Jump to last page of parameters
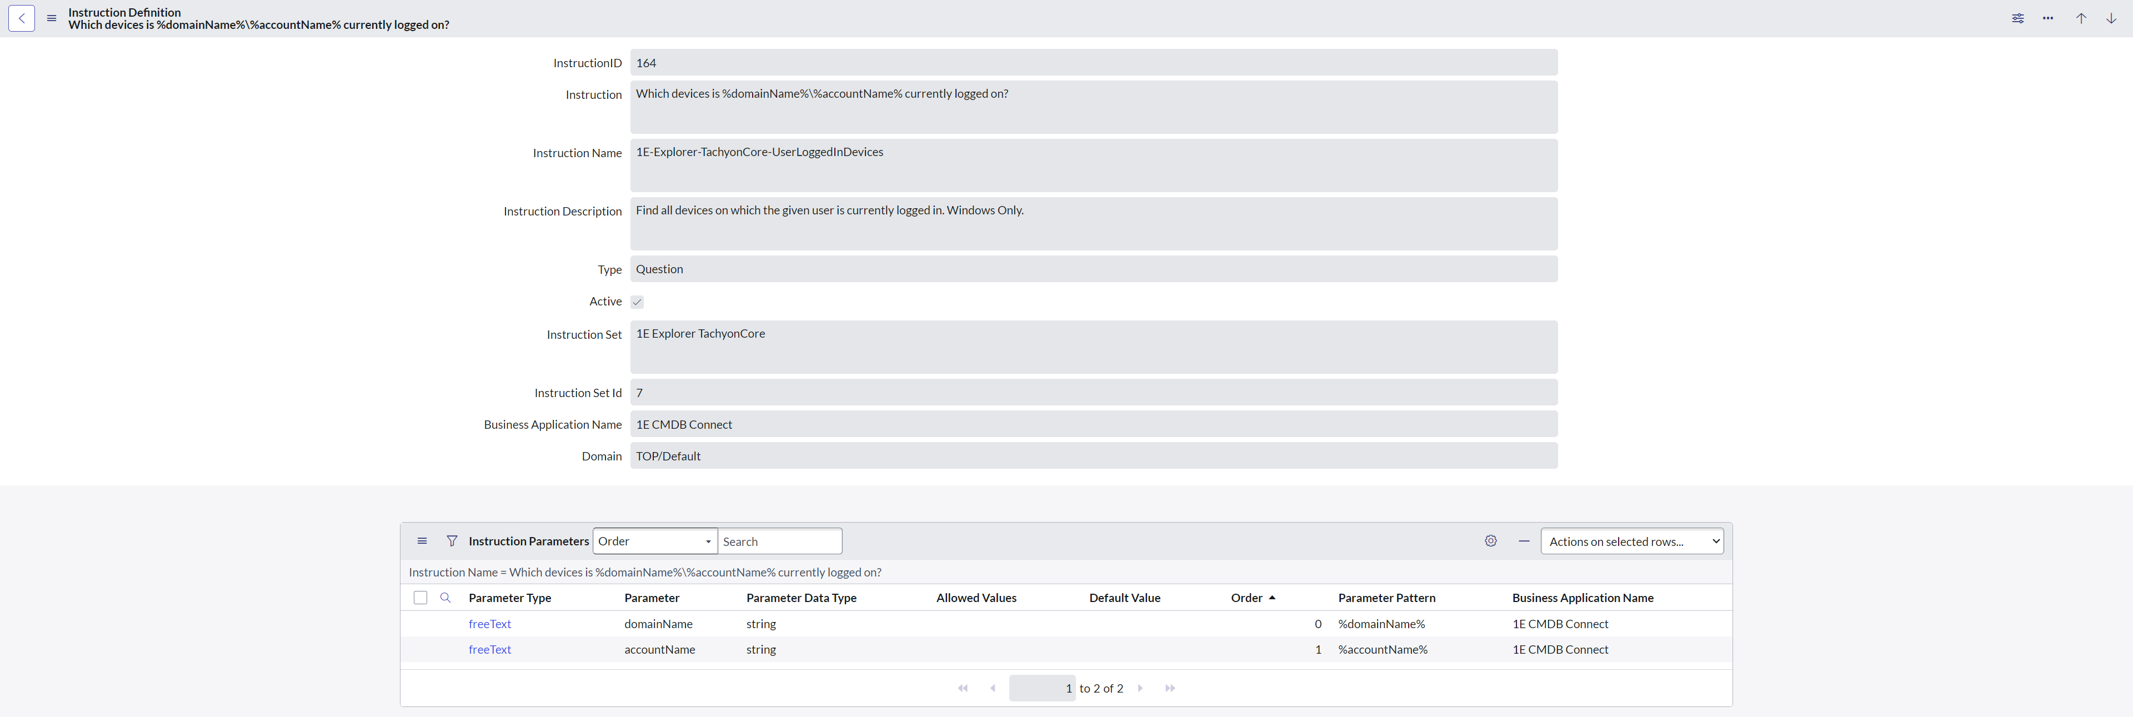Image resolution: width=2133 pixels, height=717 pixels. click(x=1170, y=688)
